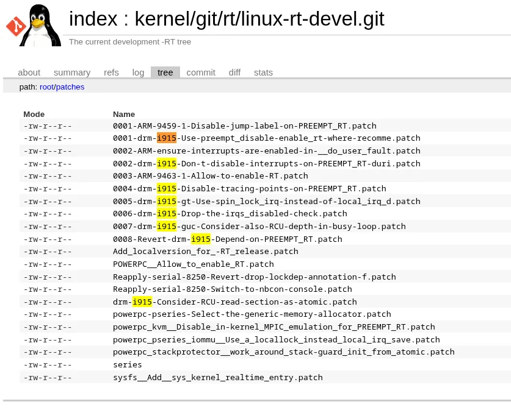511x410 pixels.
Task: Open 0001-ARM-9459-1-Disable-jump-label-on-PREEMPT_RT.patch
Action: [x=245, y=126]
